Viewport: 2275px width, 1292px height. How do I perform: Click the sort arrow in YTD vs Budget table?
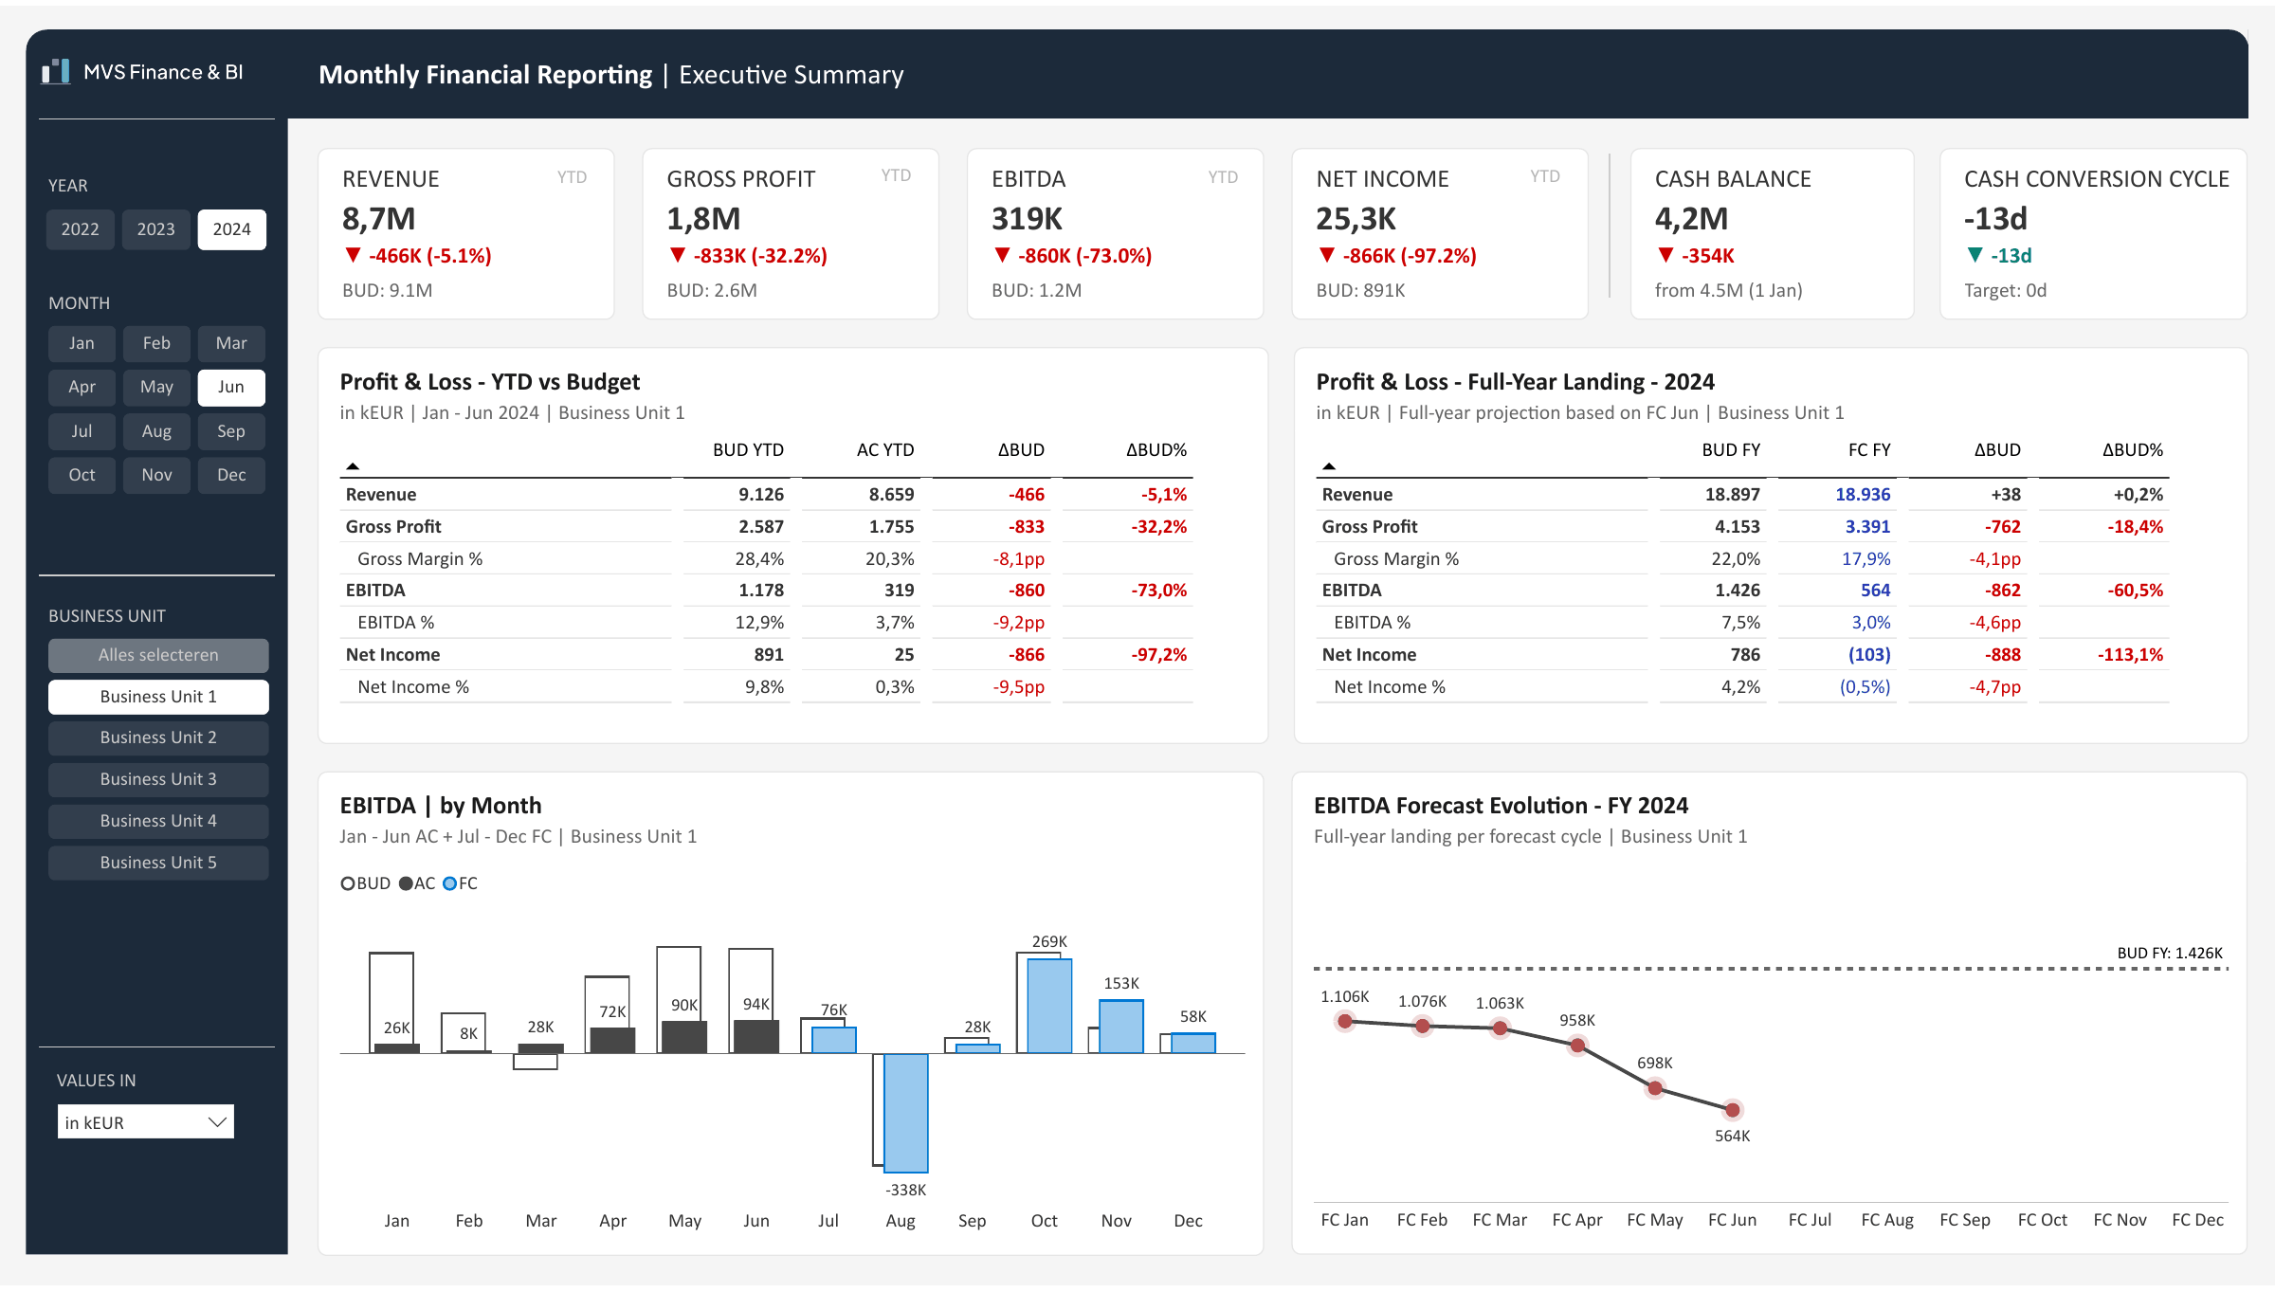click(x=353, y=466)
